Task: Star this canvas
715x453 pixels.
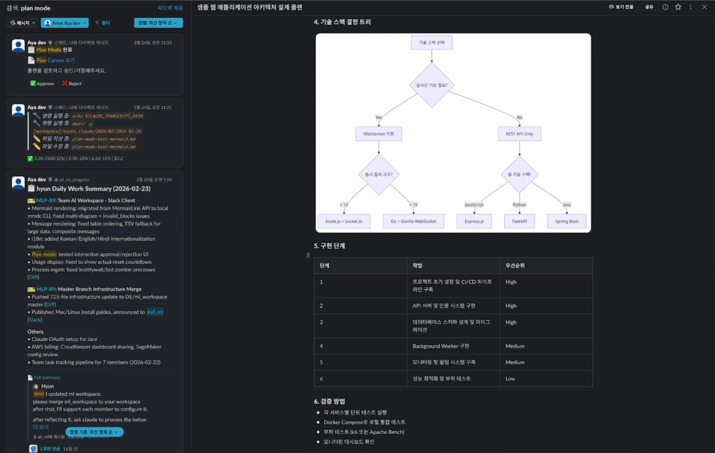Action: [678, 7]
